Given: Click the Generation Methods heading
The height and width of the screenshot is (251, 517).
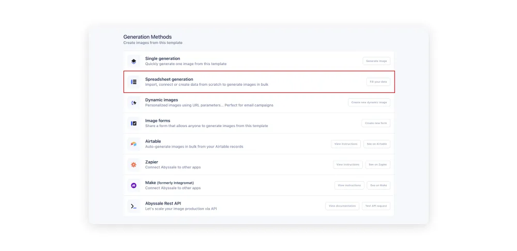Looking at the screenshot, I should coord(147,37).
